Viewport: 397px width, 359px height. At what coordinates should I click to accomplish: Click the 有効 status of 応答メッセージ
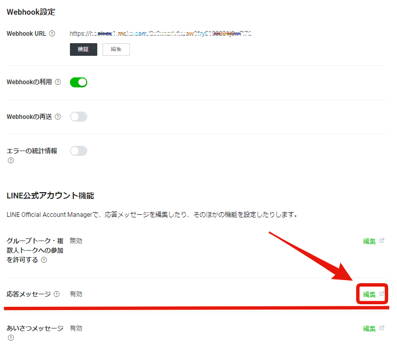(x=76, y=294)
